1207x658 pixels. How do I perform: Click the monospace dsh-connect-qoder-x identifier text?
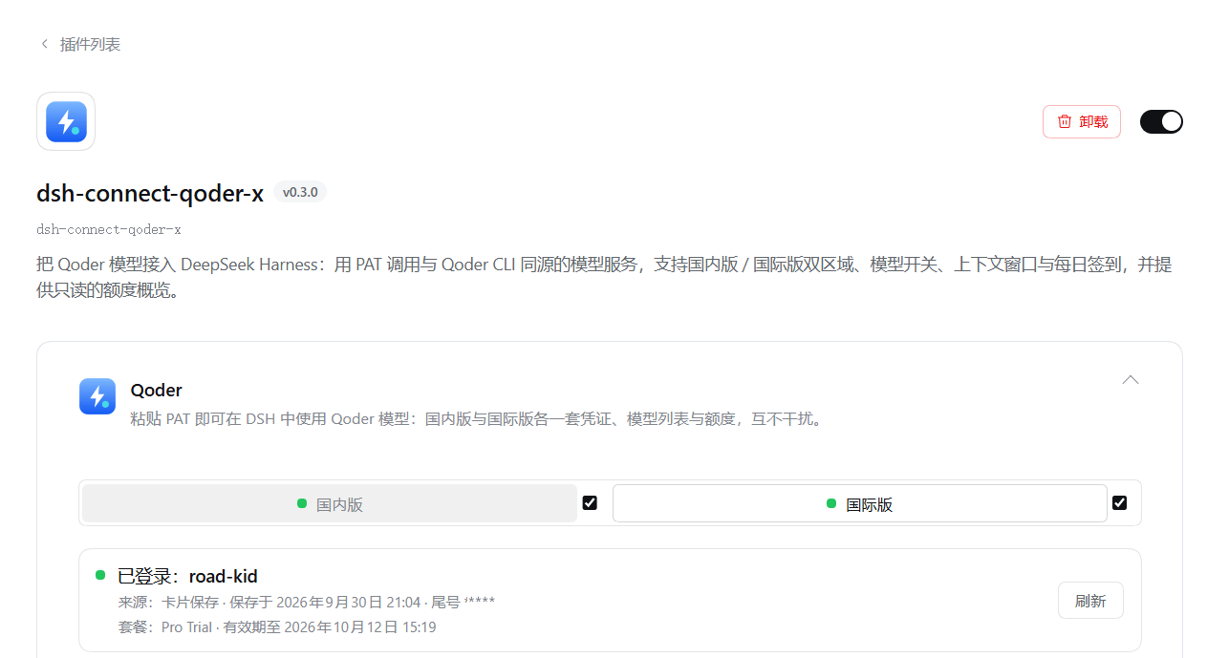pos(109,229)
